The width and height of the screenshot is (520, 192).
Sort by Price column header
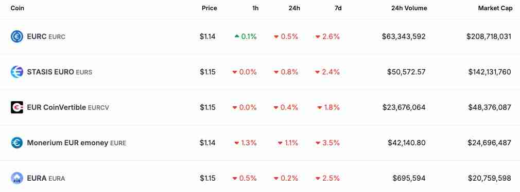tap(209, 8)
